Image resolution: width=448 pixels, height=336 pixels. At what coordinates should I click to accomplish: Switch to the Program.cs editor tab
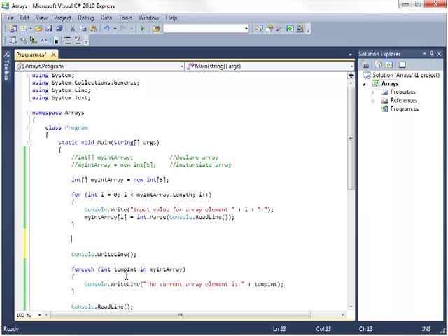pyautogui.click(x=31, y=55)
